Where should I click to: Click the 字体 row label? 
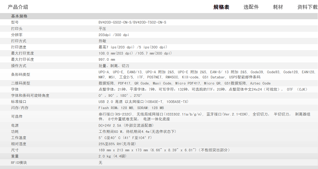(x=15, y=89)
